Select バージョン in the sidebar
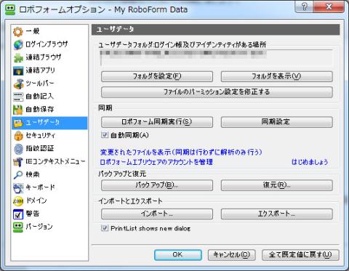Viewport: 349px width, 271px height. pos(49,227)
